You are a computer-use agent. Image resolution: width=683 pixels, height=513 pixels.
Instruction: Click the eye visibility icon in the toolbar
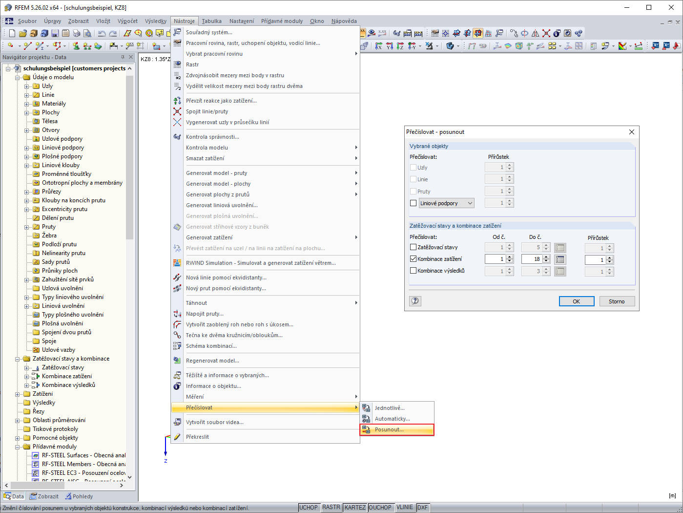tap(372, 33)
